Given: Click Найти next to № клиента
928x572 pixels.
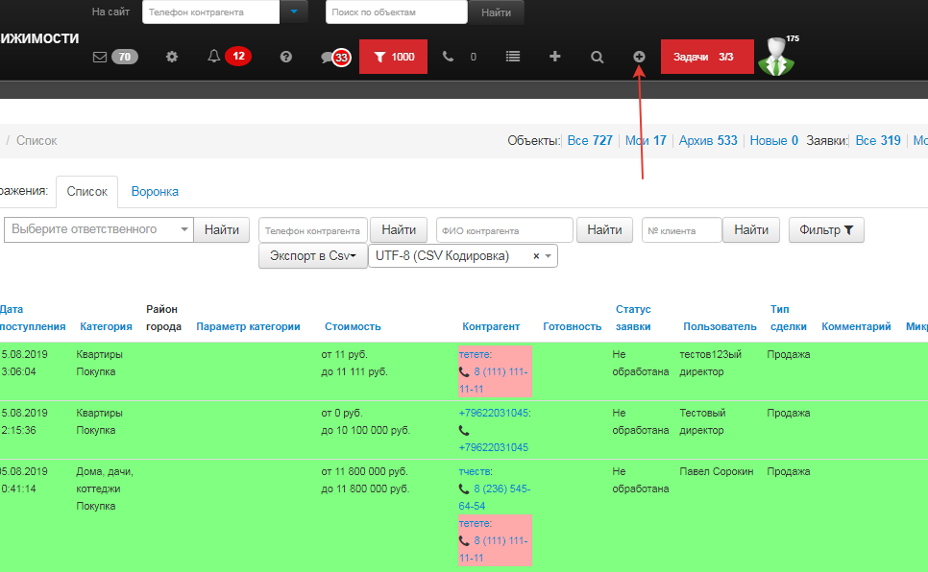Looking at the screenshot, I should tap(751, 229).
